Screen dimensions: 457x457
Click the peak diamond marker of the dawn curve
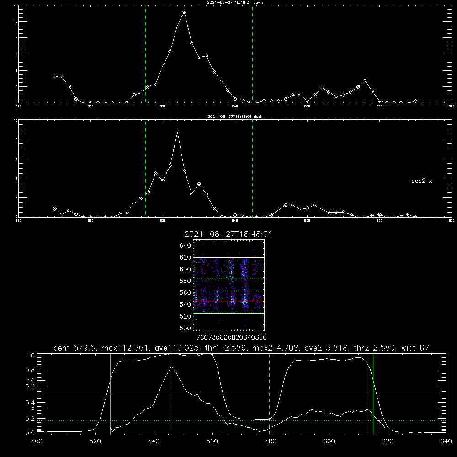pos(184,12)
